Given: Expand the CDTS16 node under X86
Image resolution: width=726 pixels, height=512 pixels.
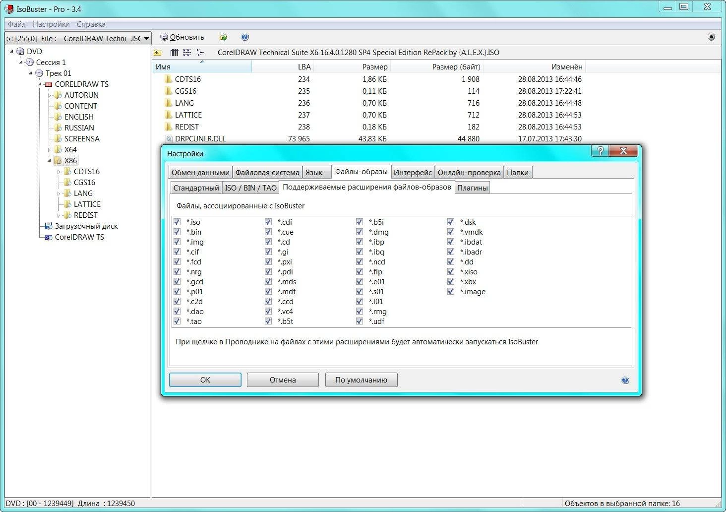Looking at the screenshot, I should (x=59, y=171).
